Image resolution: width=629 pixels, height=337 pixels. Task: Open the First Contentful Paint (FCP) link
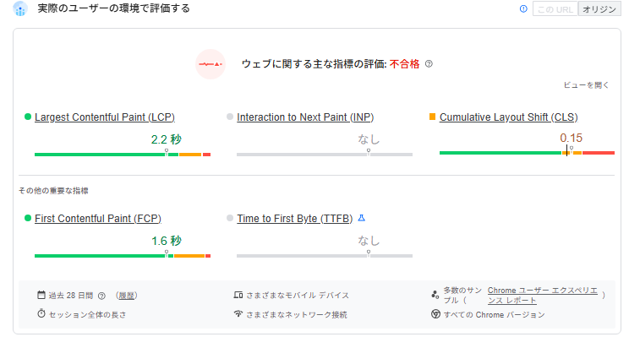click(x=98, y=219)
